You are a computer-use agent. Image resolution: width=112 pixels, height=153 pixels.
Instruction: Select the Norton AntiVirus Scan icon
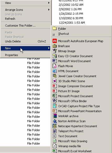[55, 121]
